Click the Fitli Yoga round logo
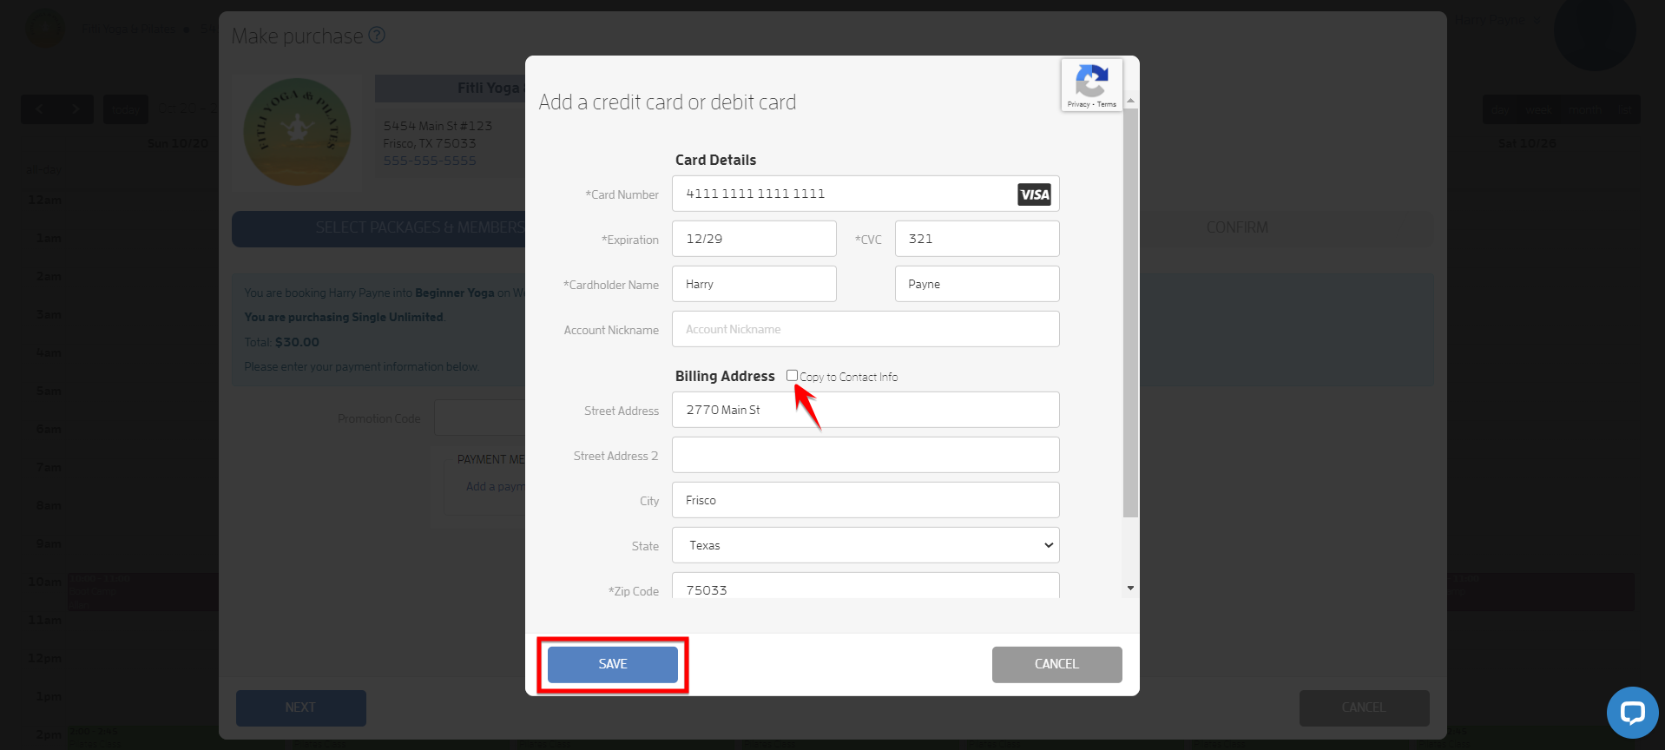The width and height of the screenshot is (1665, 750). [x=297, y=132]
